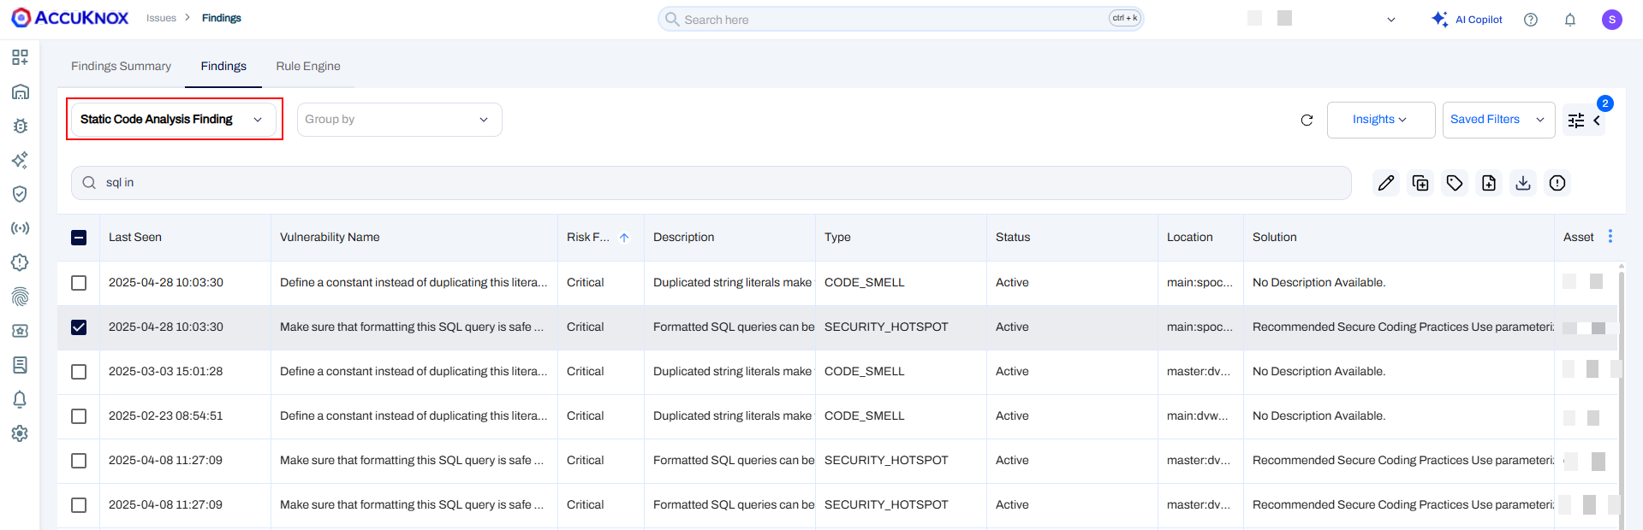Open top bar notification bell

tap(1570, 20)
